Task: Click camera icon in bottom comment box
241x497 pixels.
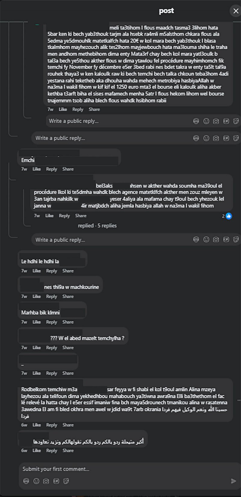Action: (x=46, y=481)
